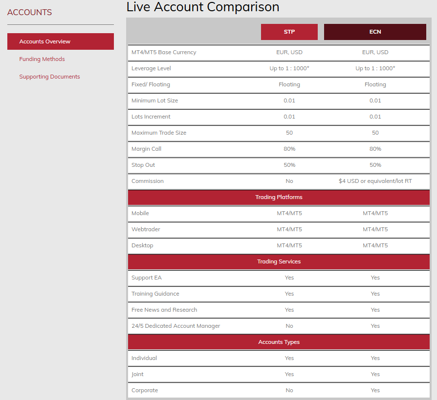Click the ACCOUNTS sidebar title
437x400 pixels.
coord(29,12)
